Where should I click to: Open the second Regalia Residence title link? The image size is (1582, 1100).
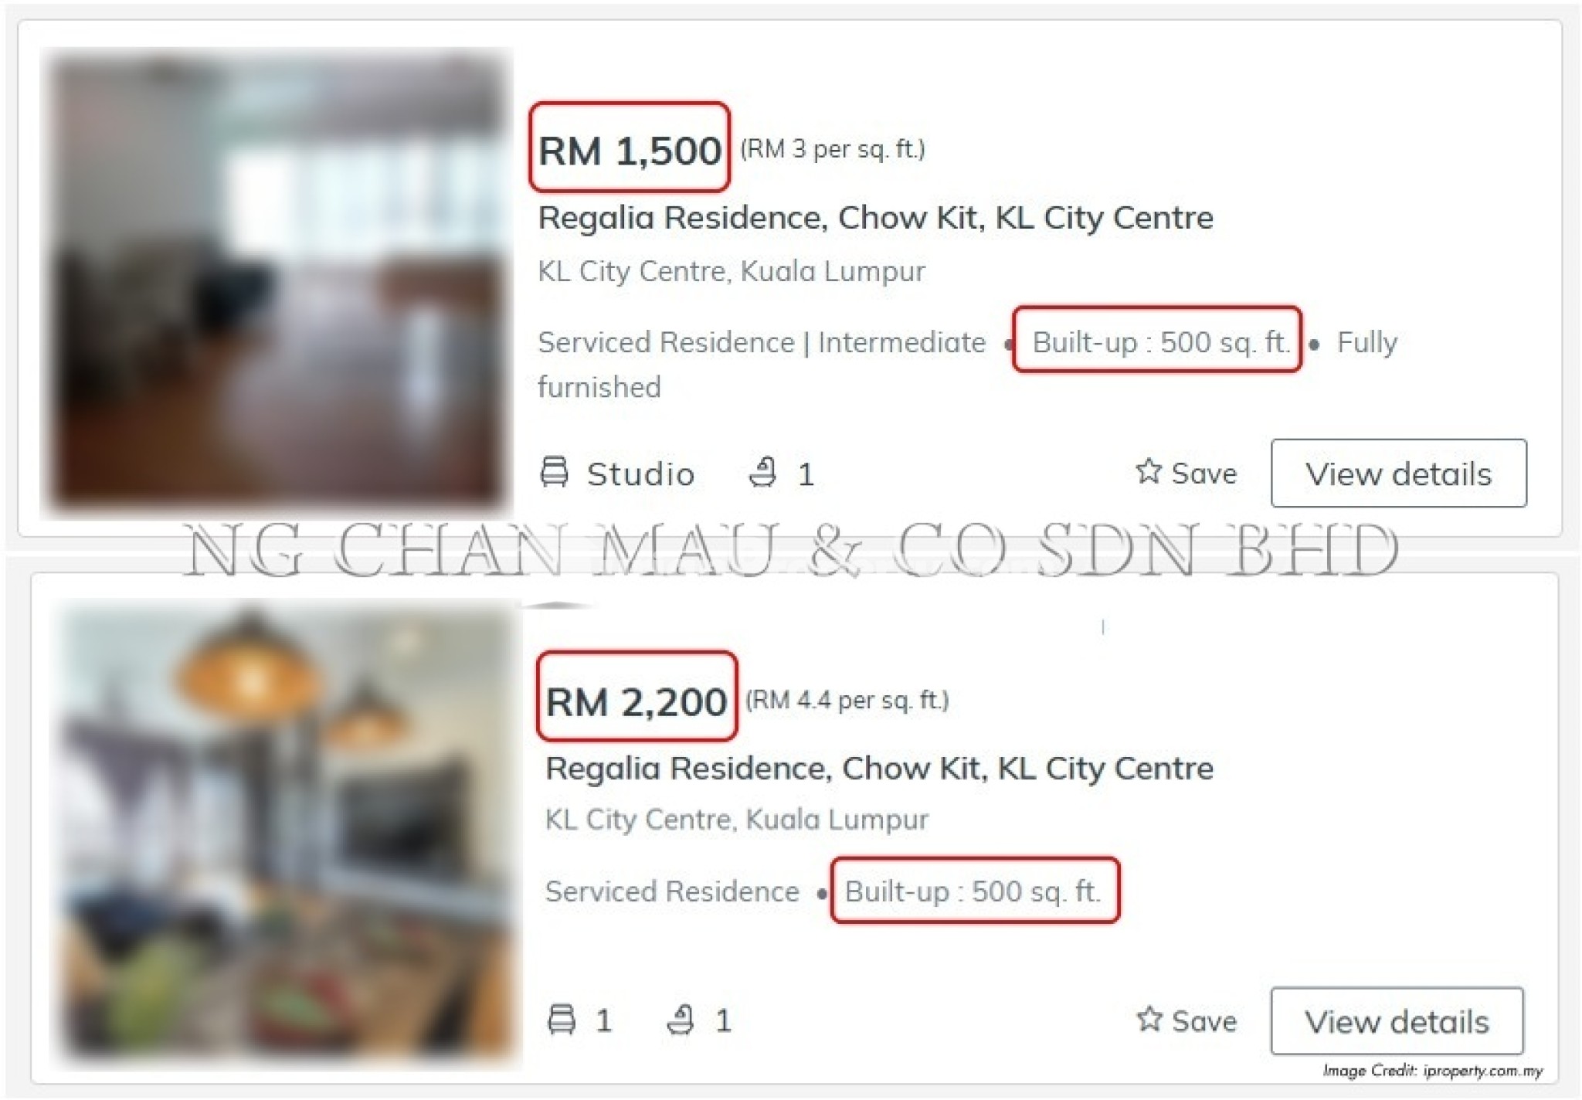click(879, 769)
